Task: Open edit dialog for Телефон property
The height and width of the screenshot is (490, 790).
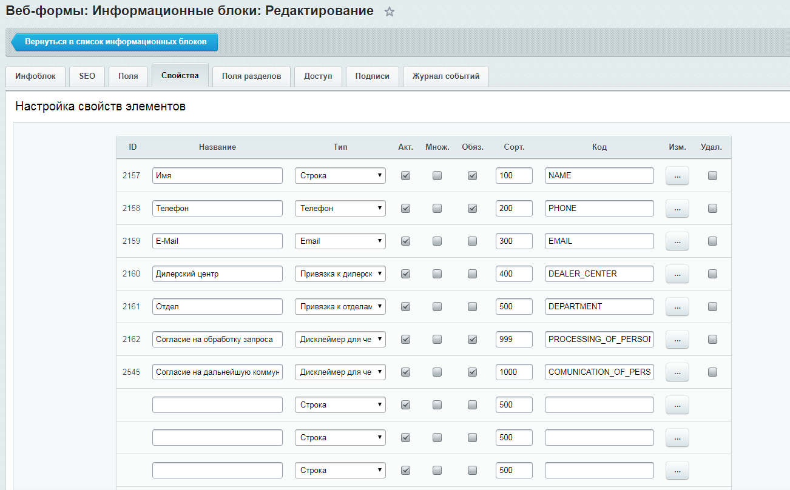Action: point(677,208)
